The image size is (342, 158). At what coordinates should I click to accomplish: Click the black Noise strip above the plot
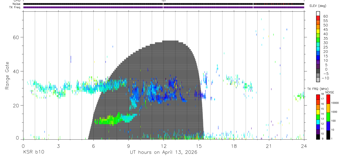164,4
